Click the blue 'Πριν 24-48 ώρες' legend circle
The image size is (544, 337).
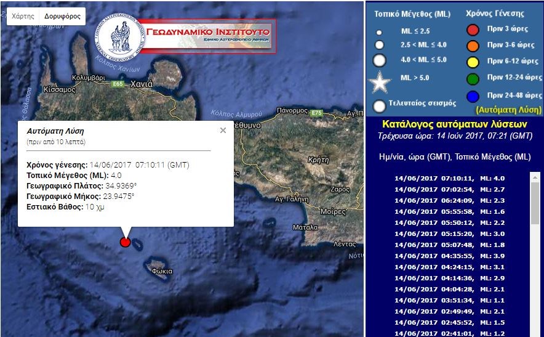click(473, 96)
